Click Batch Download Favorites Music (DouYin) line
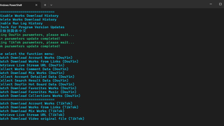The image size is (224, 126). 38,92
